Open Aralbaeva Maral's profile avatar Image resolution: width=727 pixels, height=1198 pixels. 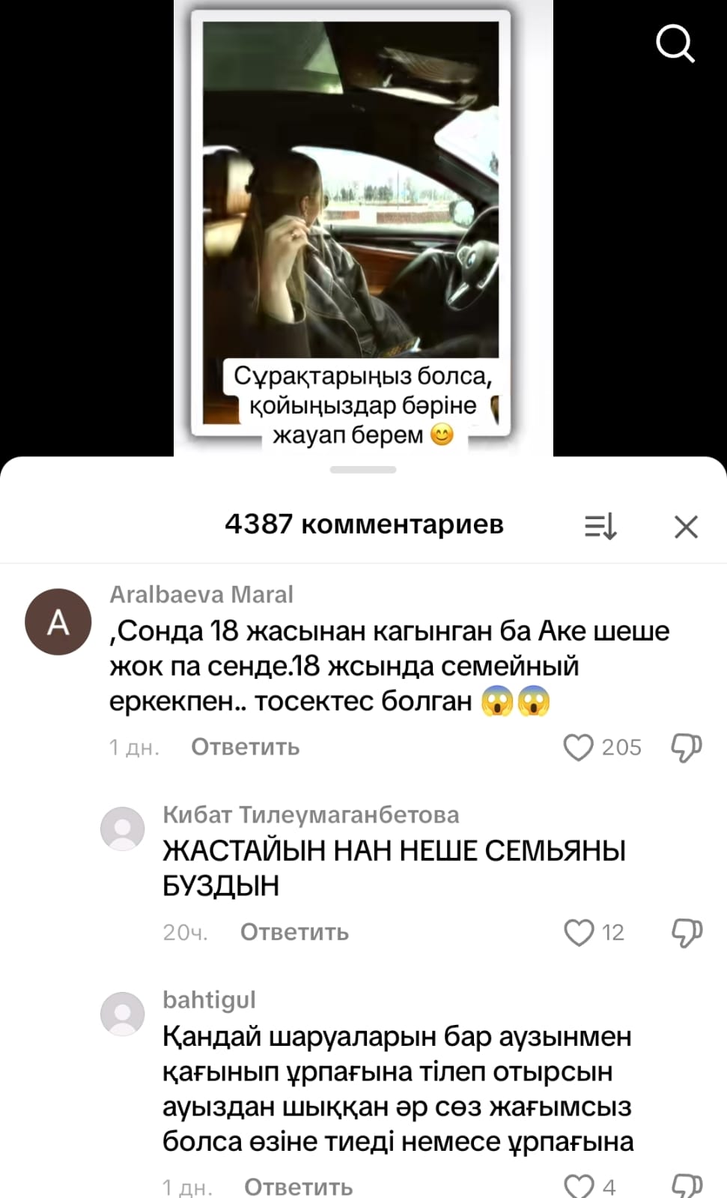click(x=58, y=622)
